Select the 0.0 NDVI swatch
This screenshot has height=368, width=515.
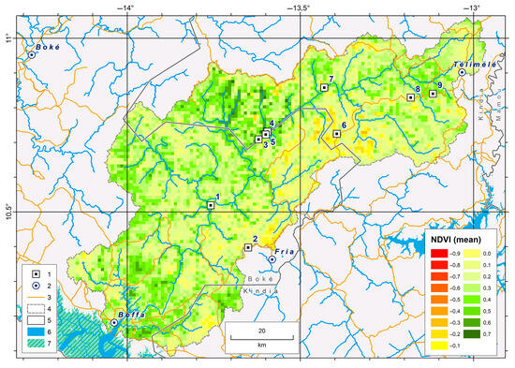472,254
